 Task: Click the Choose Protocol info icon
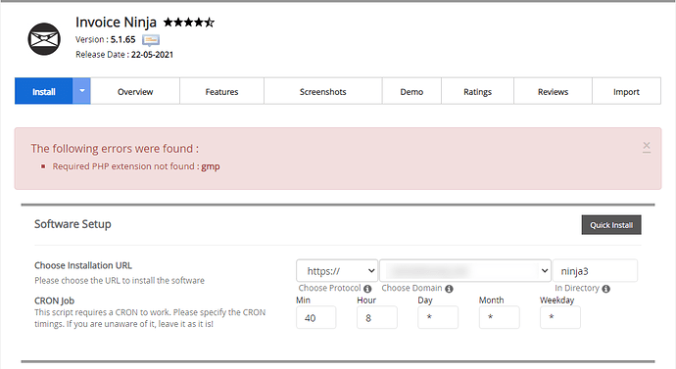point(367,289)
